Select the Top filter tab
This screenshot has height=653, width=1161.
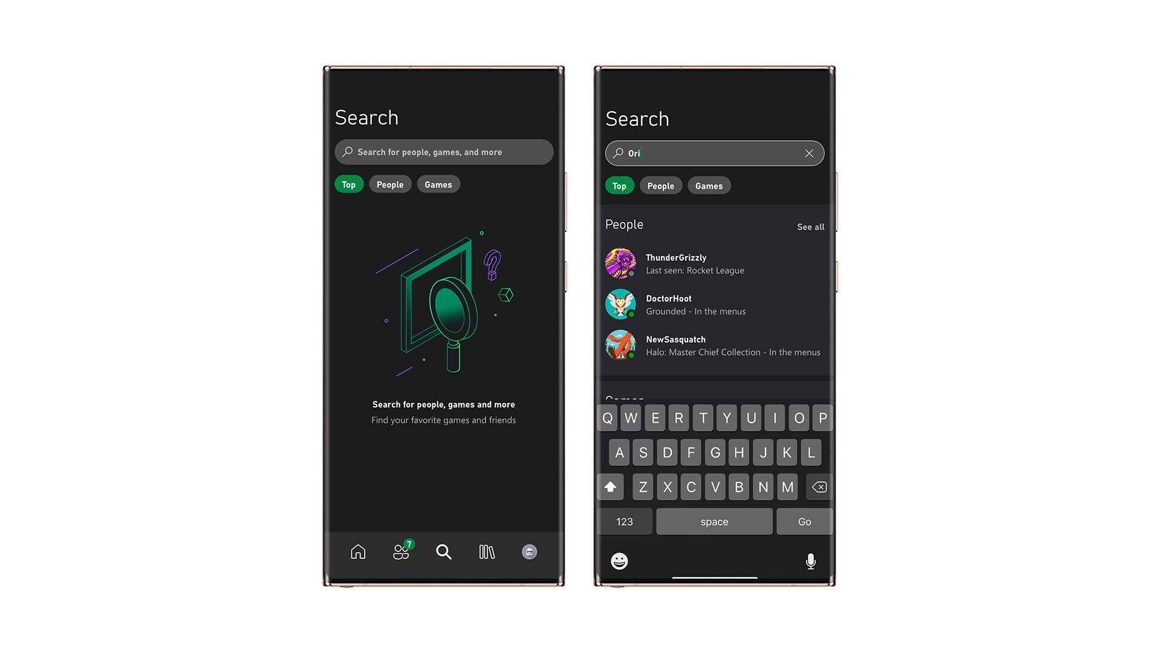coord(348,184)
